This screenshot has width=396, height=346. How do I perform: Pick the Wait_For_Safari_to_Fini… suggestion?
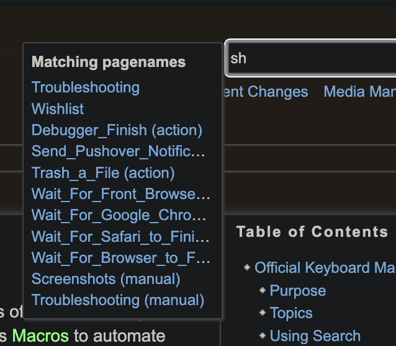[120, 237]
